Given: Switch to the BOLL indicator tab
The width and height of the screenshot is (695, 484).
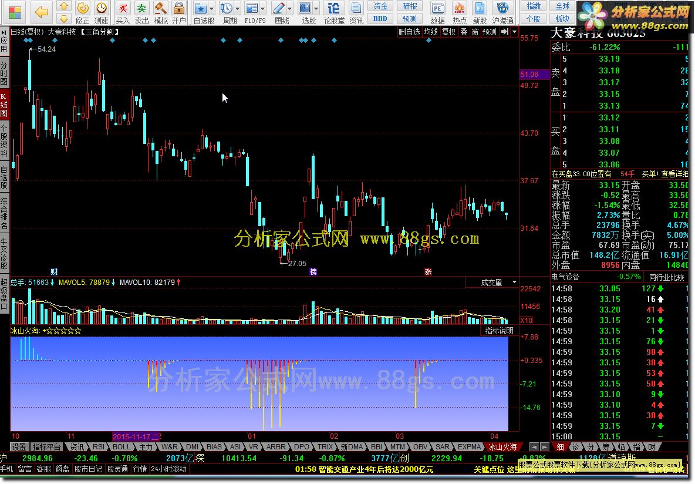Looking at the screenshot, I should point(121,447).
